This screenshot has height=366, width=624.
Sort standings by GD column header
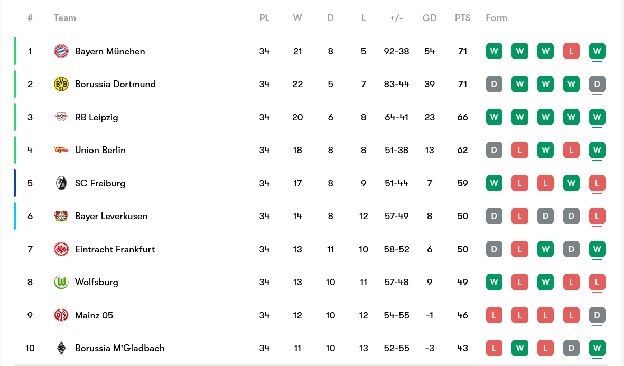[x=430, y=18]
